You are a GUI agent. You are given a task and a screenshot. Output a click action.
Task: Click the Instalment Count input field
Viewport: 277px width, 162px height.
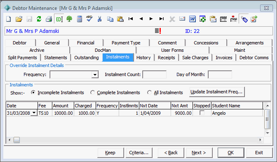[155, 74]
